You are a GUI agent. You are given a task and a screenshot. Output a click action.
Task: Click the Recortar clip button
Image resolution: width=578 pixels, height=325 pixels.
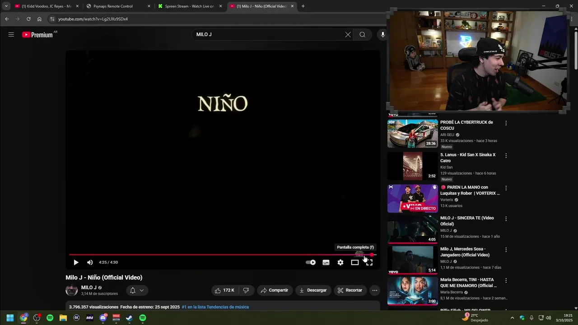[350, 290]
